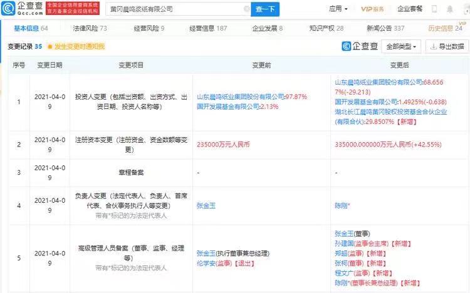Open 张柯 (董事) link

coord(341,264)
